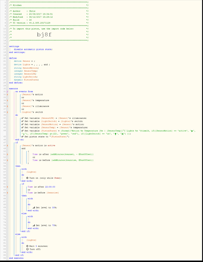Click 'Time is before addMinutes($sunrise' condition
The image size is (203, 262).
pos(63,160)
